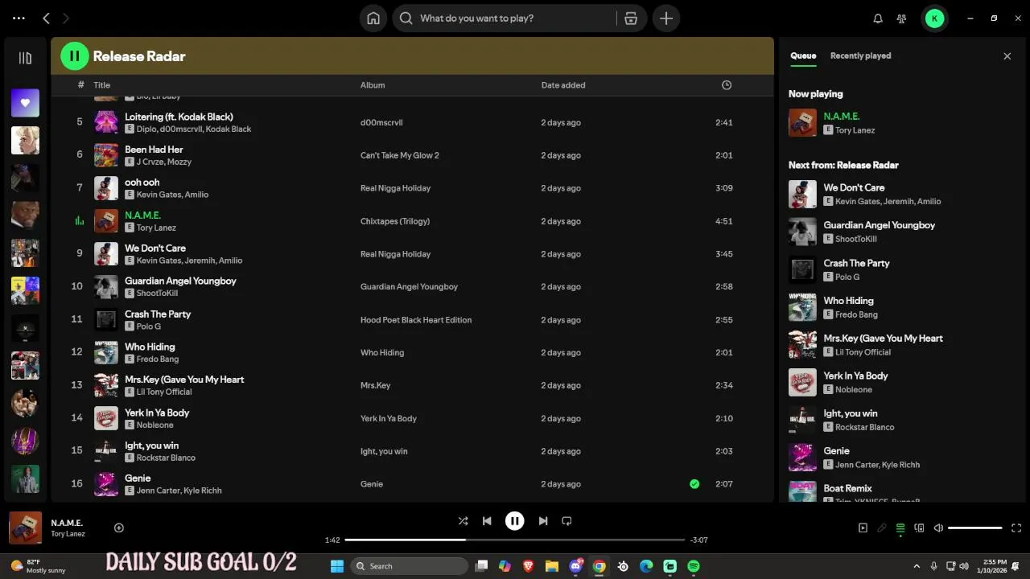Image resolution: width=1030 pixels, height=579 pixels.
Task: Open user profile avatar K
Action: 934,18
